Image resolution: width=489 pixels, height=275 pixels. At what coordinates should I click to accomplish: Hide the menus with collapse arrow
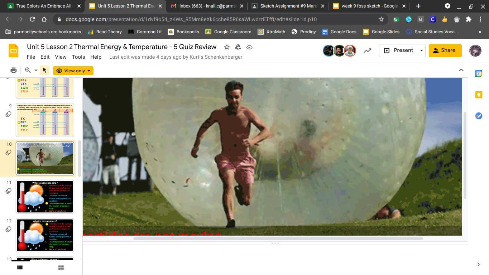point(461,70)
